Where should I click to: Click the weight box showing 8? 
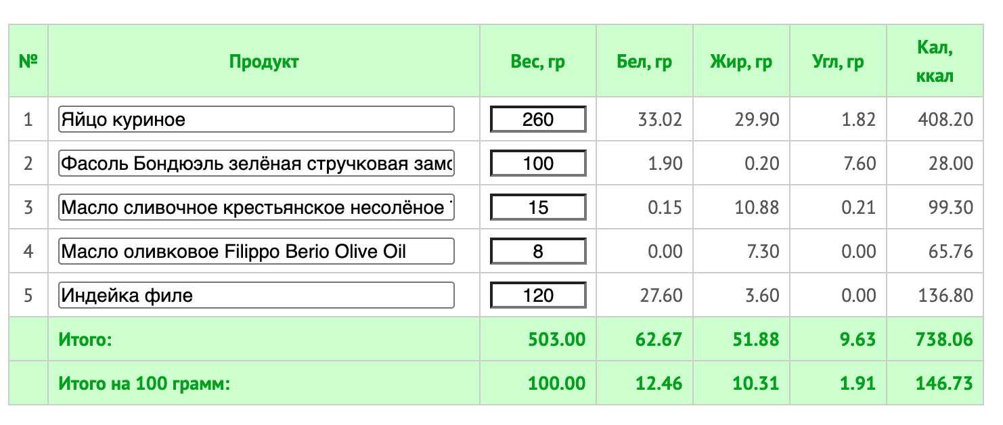click(538, 252)
